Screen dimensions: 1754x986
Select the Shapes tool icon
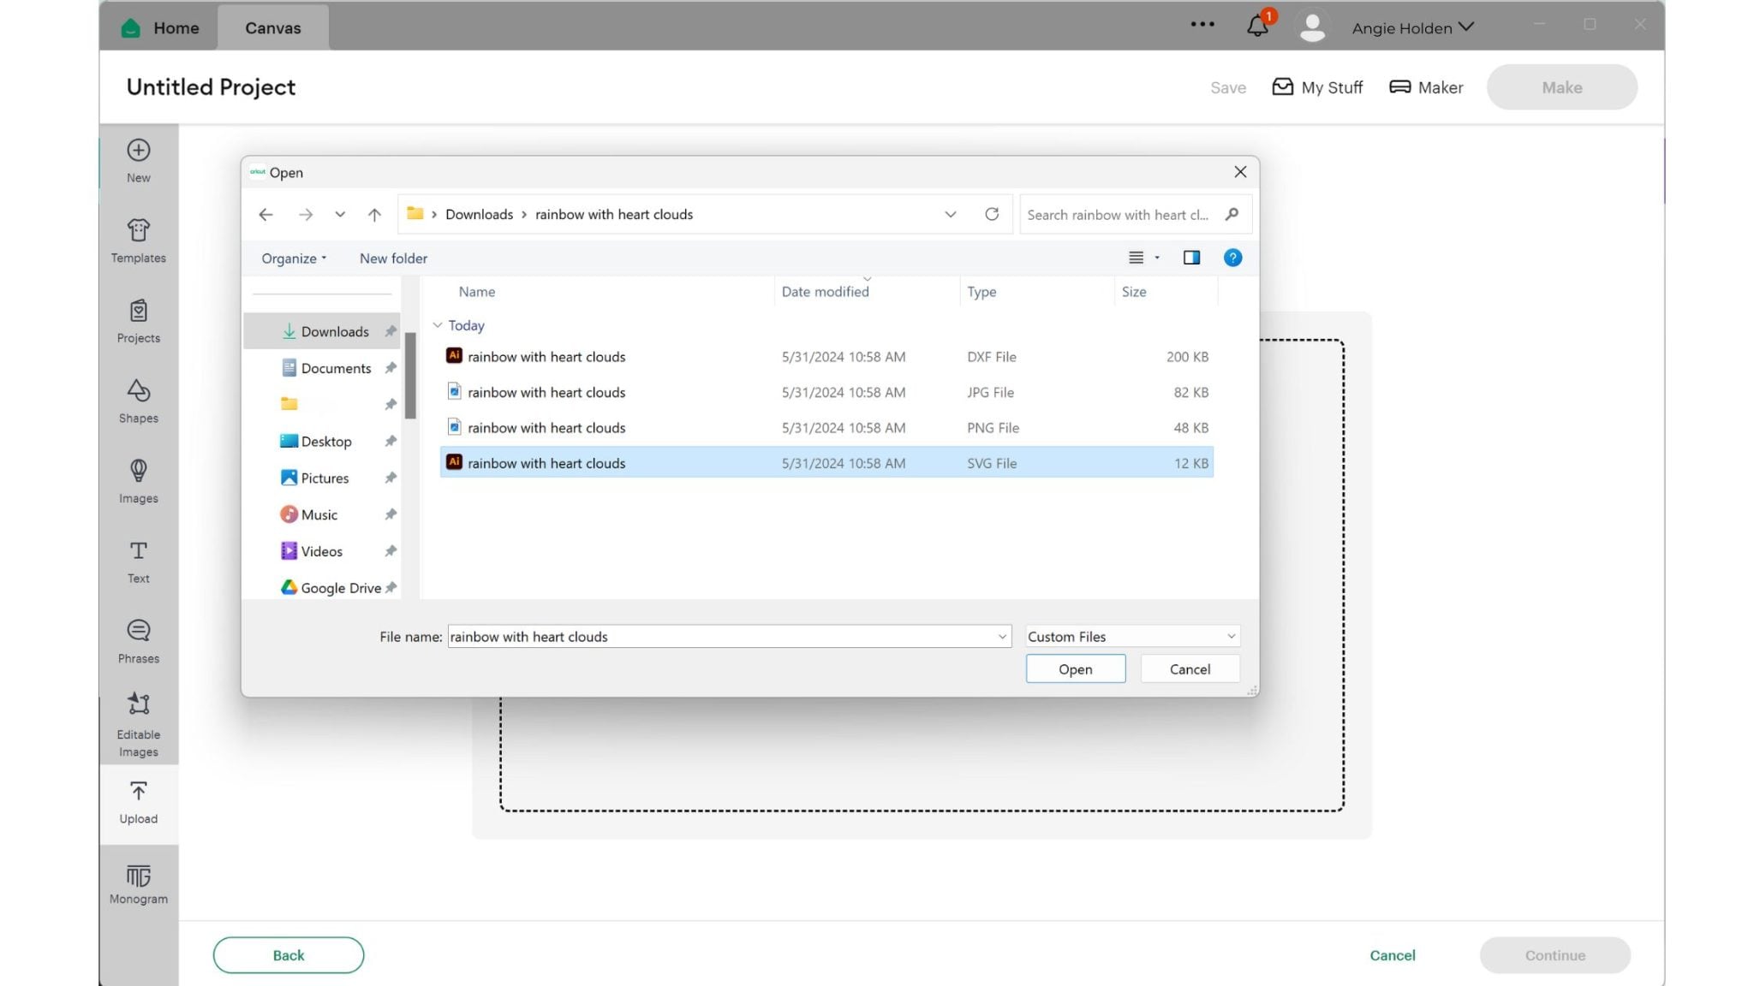[138, 400]
